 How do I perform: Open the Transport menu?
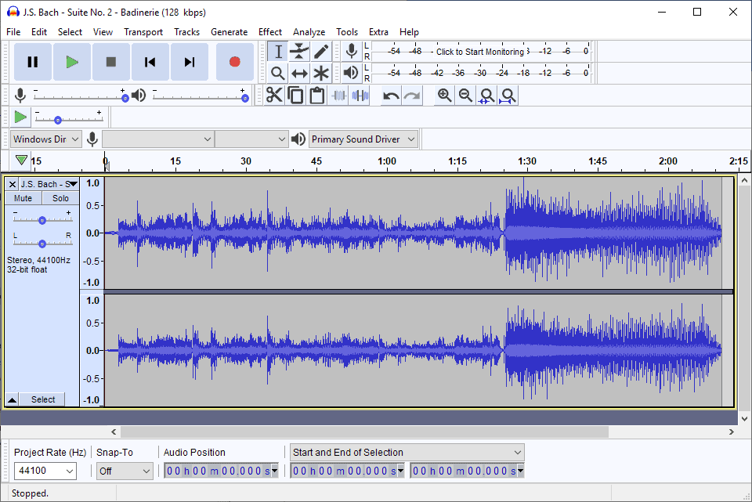click(143, 31)
